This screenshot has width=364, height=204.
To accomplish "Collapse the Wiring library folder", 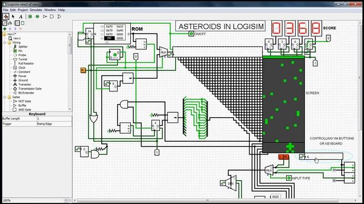I will [5, 42].
